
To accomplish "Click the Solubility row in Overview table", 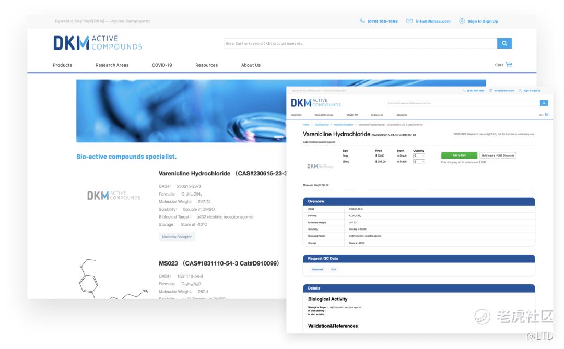I will (419, 230).
